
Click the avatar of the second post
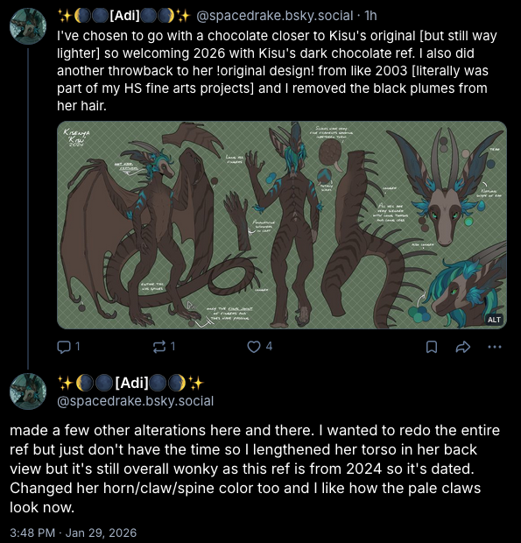click(28, 391)
